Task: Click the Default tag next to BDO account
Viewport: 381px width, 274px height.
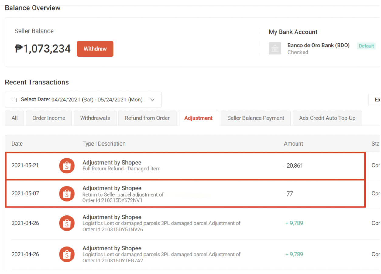Action: (x=366, y=46)
